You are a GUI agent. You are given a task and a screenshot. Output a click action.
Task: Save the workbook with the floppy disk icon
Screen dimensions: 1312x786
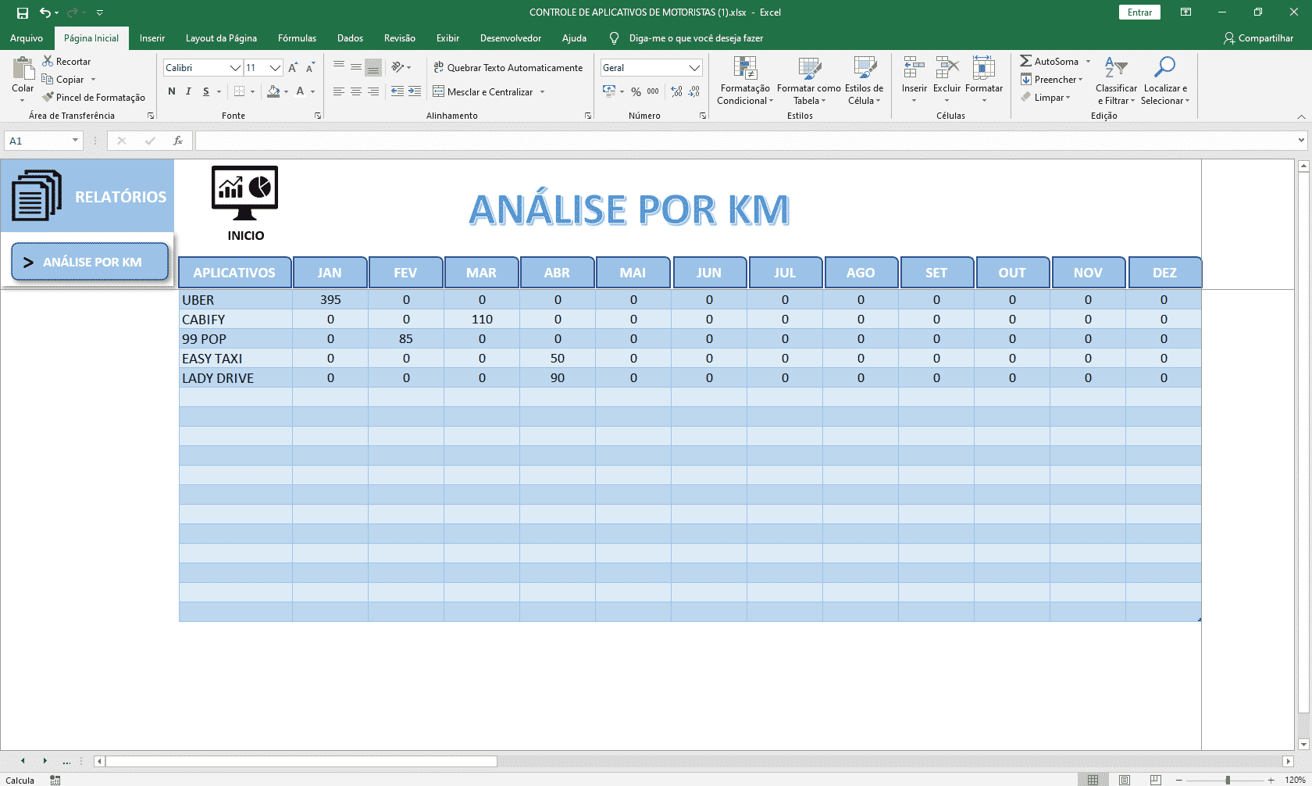pyautogui.click(x=23, y=13)
